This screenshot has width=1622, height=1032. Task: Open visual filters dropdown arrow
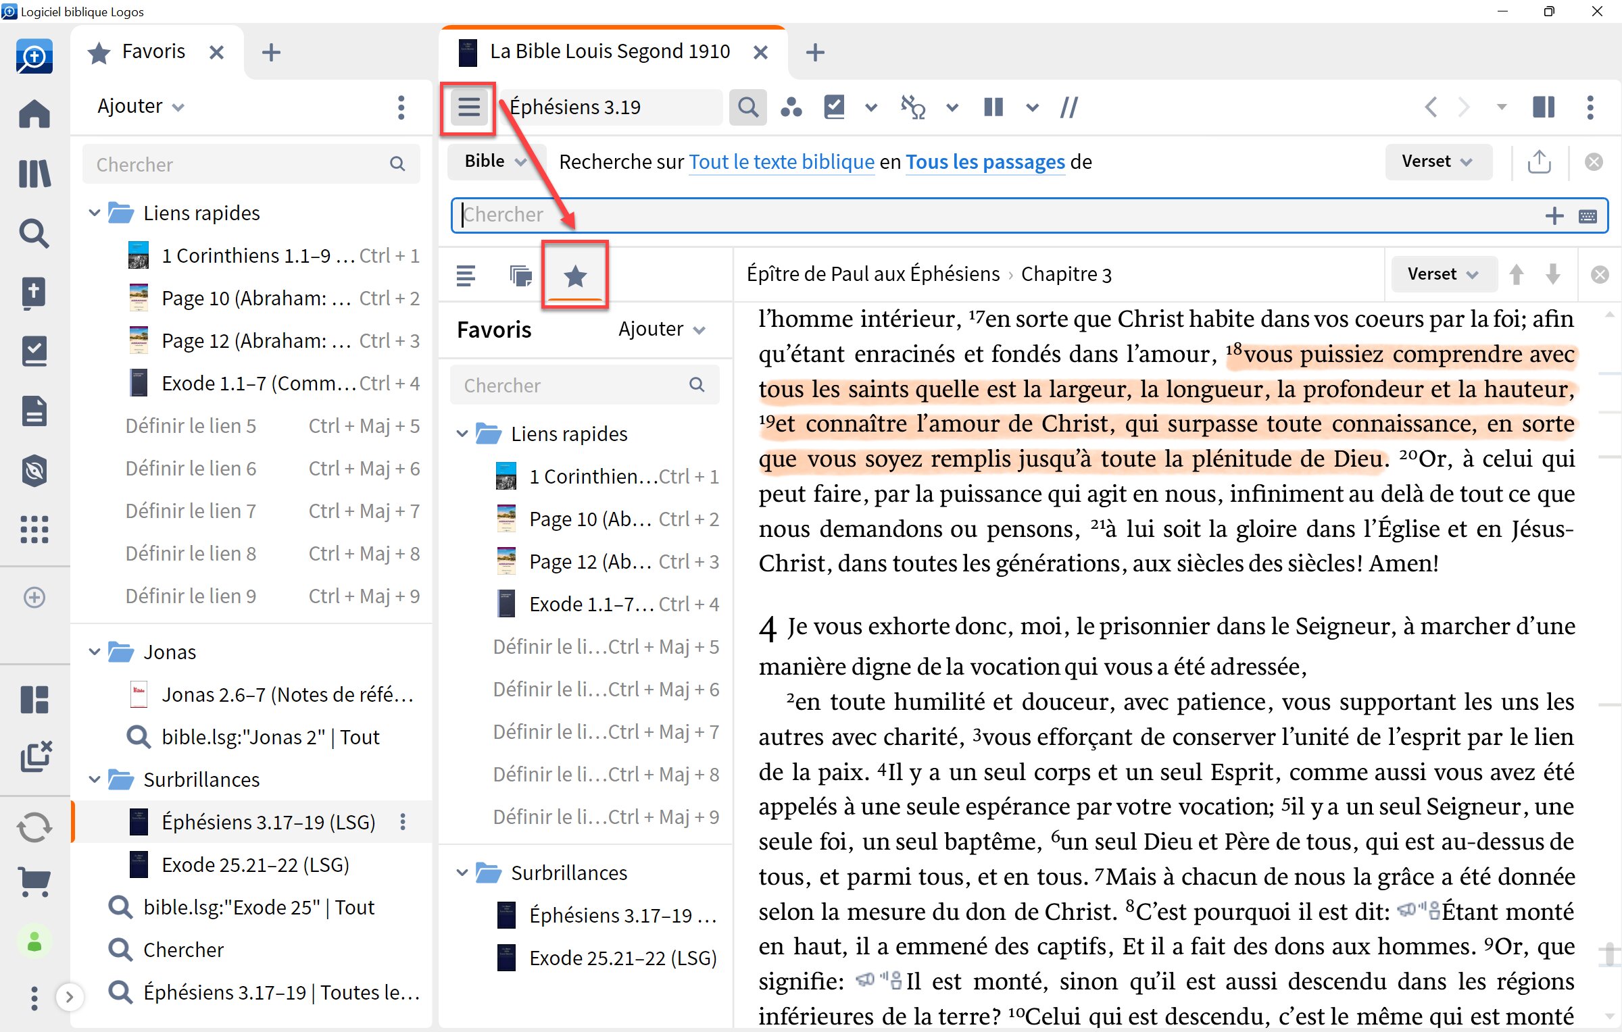pos(871,107)
